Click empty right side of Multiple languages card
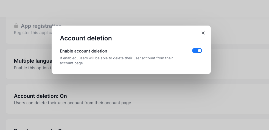The height and width of the screenshot is (130, 269). click(x=239, y=64)
